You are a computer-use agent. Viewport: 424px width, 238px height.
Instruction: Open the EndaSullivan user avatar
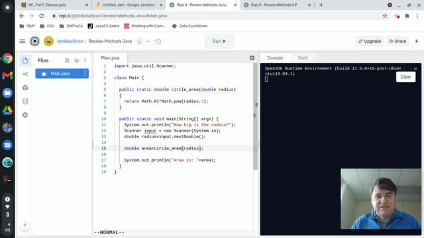[x=48, y=41]
